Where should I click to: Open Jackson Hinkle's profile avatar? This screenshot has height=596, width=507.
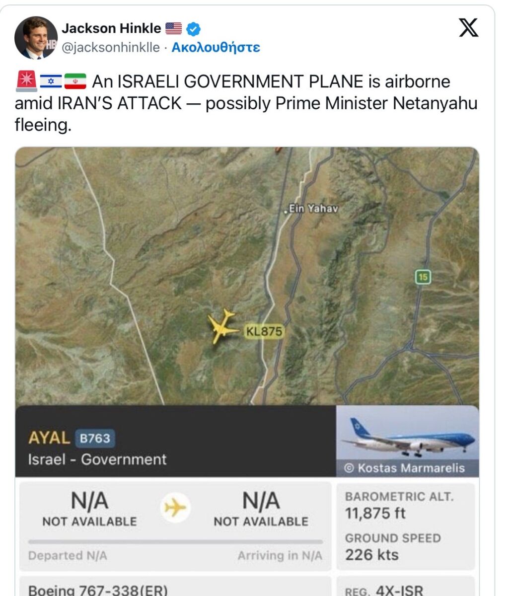tap(36, 38)
